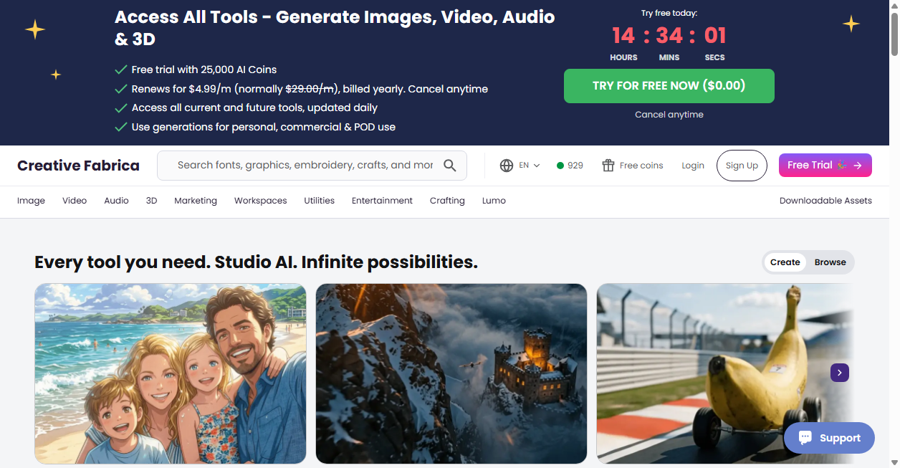Open the Marketing menu
Viewport: 900px width, 468px height.
click(x=196, y=201)
